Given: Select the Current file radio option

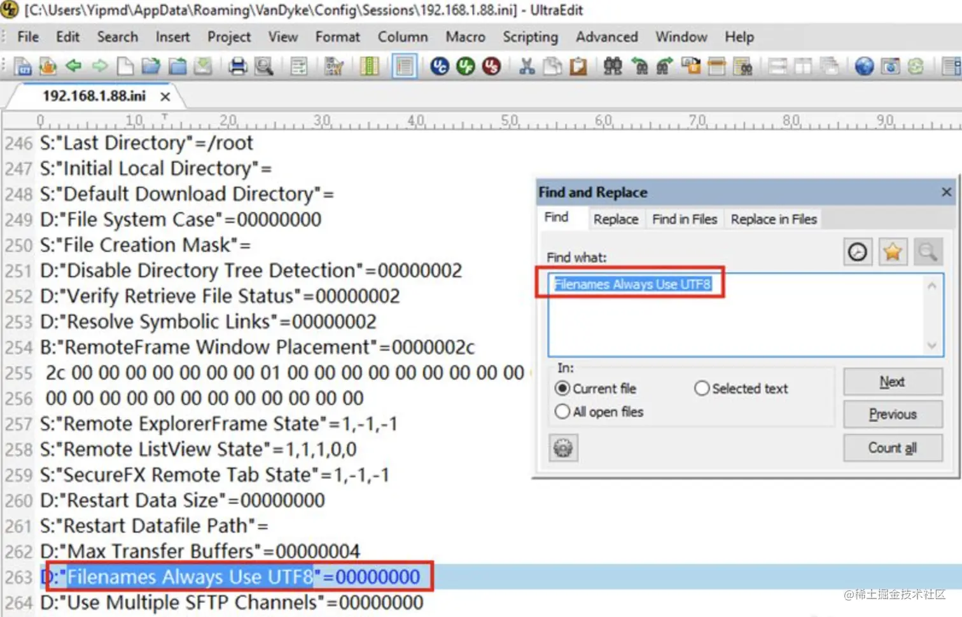Looking at the screenshot, I should point(596,388).
